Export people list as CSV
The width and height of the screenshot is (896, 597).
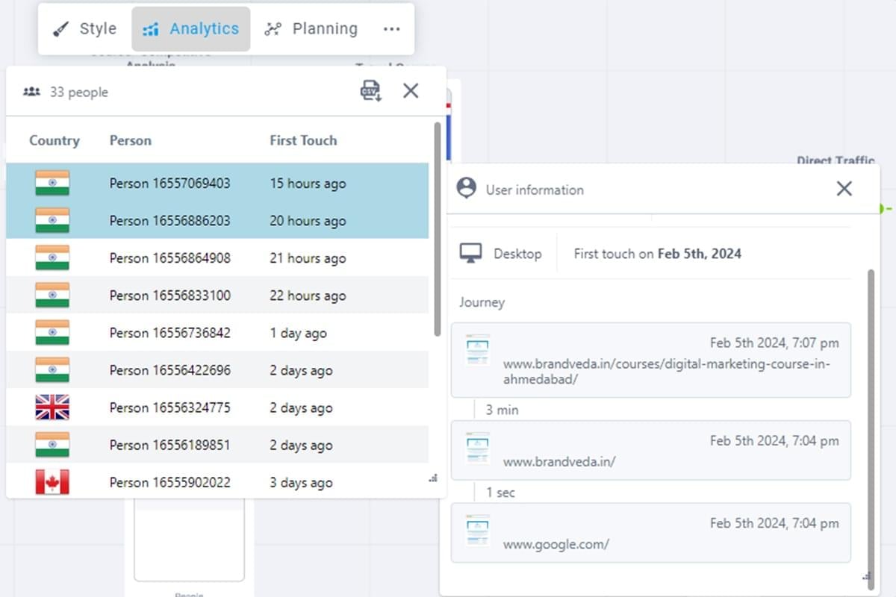click(x=370, y=91)
